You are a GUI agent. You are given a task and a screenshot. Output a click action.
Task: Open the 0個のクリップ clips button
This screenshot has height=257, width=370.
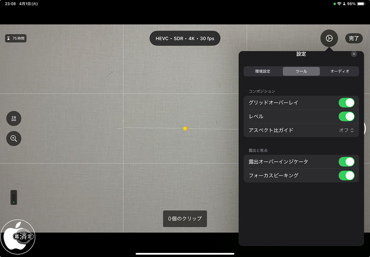point(185,219)
